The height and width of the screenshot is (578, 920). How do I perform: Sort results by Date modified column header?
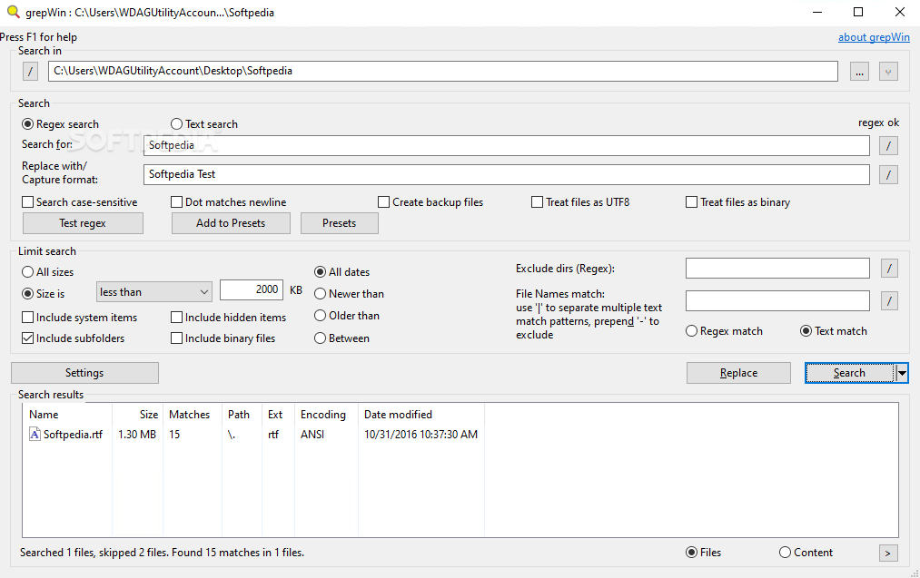click(421, 415)
